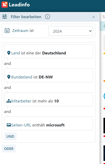Viewport: 105px width, 164px height.
Task: Click 'ist mehr als' operator text
Action: [x=43, y=101]
